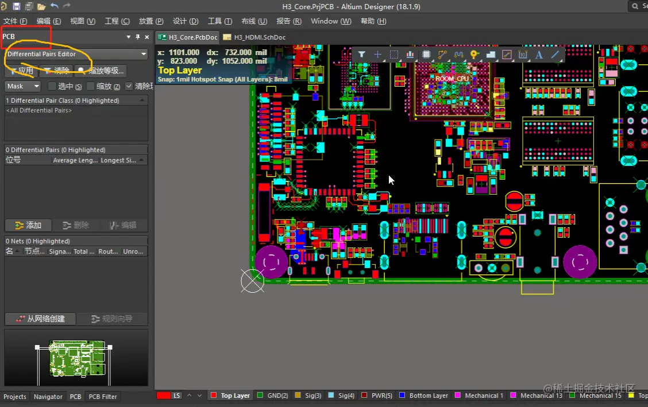The image size is (648, 407).
Task: Switch to the H3_Core.PcbDoc tab
Action: click(x=188, y=37)
